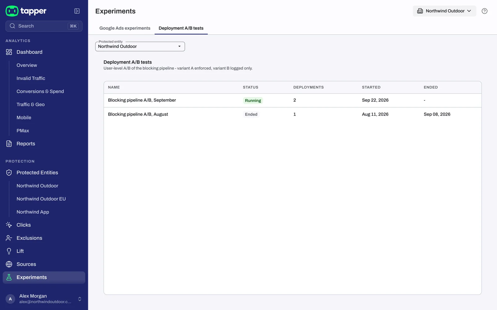Image resolution: width=497 pixels, height=310 pixels.
Task: Sort by the DEPLOYMENTS column header
Action: tap(308, 87)
